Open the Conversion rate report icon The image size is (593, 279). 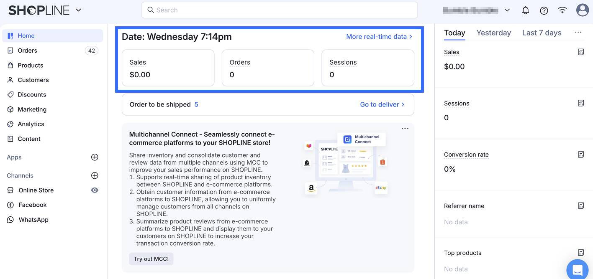[581, 155]
